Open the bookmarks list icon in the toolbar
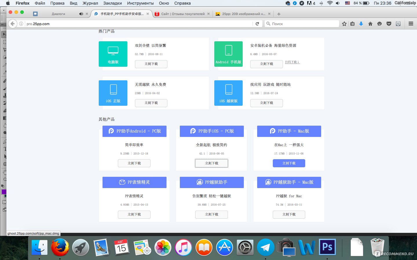The width and height of the screenshot is (417, 260). coord(352,24)
